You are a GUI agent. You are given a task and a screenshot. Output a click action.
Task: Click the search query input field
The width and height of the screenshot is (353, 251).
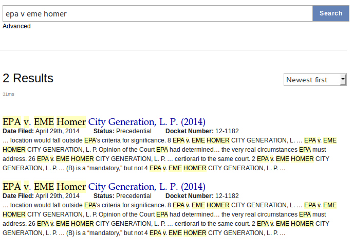point(157,13)
